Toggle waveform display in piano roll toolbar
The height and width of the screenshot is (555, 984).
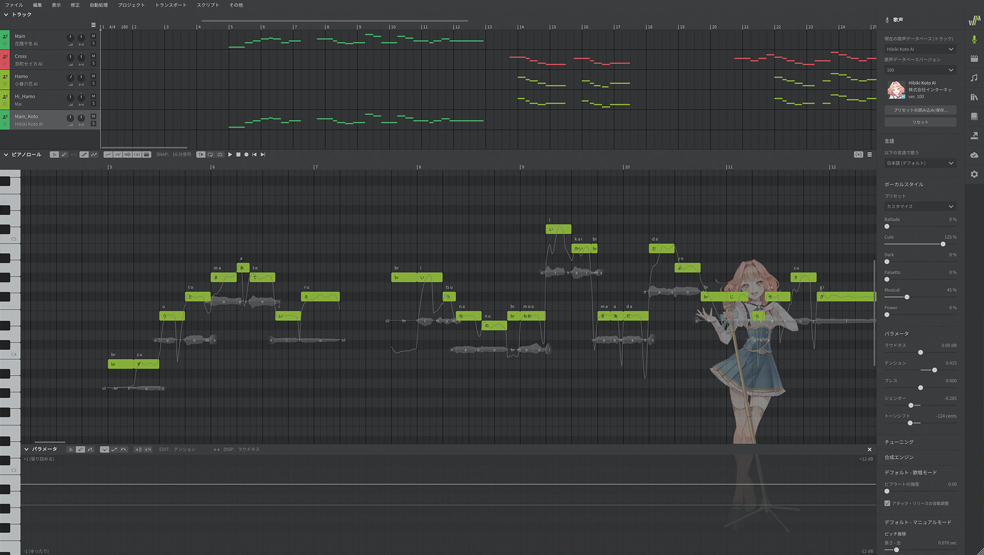[x=127, y=155]
